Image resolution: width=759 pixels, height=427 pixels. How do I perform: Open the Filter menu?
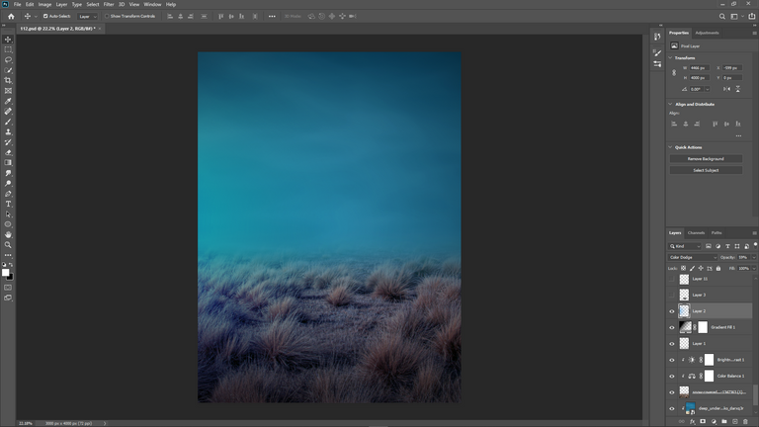[109, 4]
